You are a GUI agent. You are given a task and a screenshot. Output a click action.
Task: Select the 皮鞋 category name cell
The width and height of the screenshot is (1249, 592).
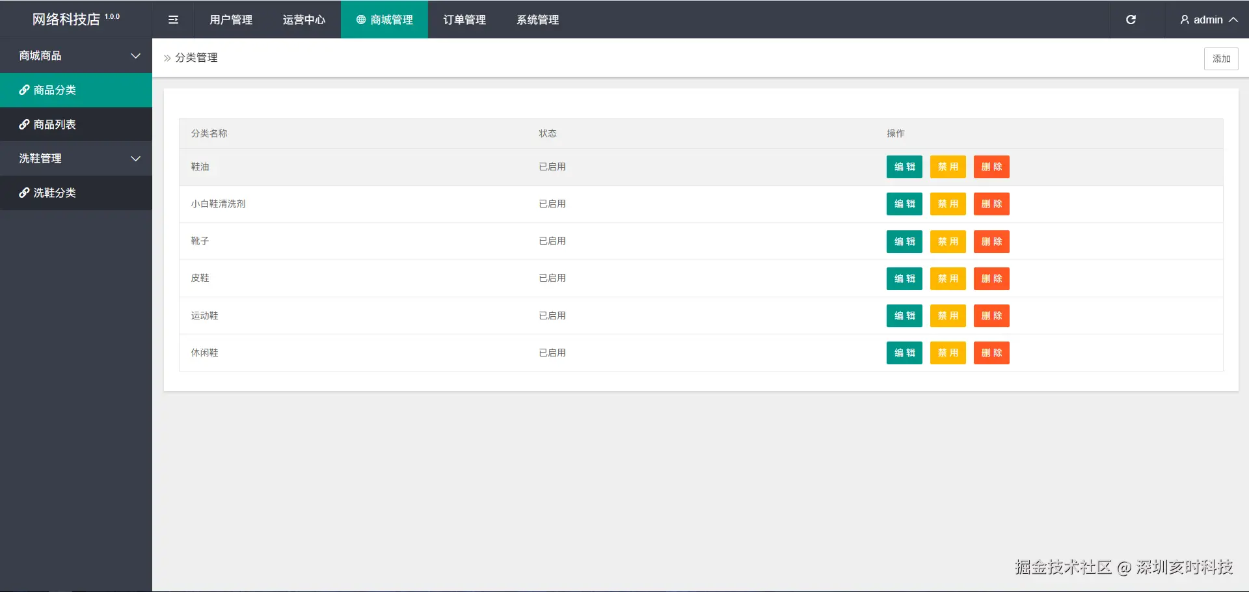200,278
